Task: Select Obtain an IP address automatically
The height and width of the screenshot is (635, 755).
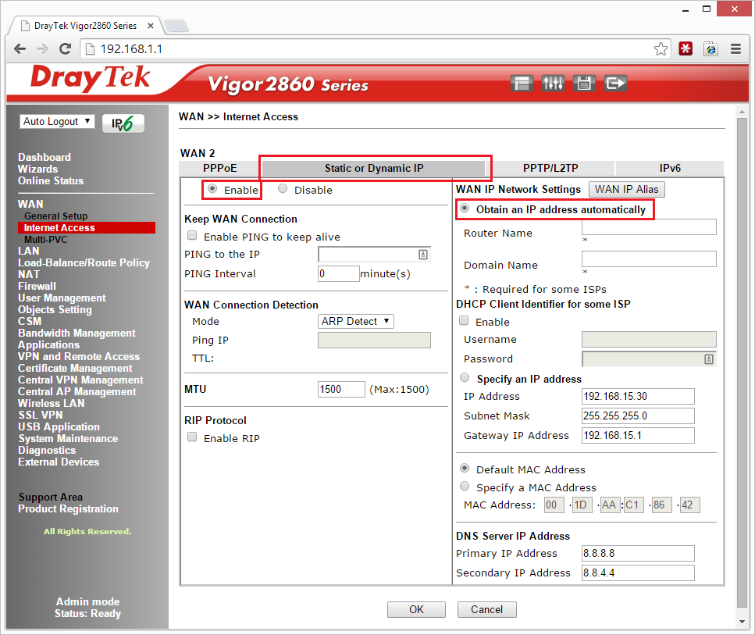Action: click(465, 209)
